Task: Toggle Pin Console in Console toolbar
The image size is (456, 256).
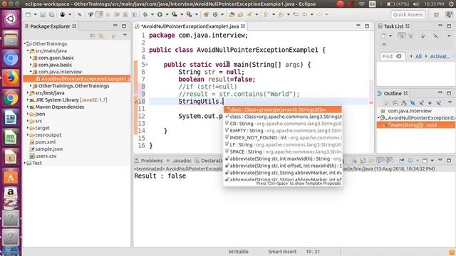Action: 402,161
